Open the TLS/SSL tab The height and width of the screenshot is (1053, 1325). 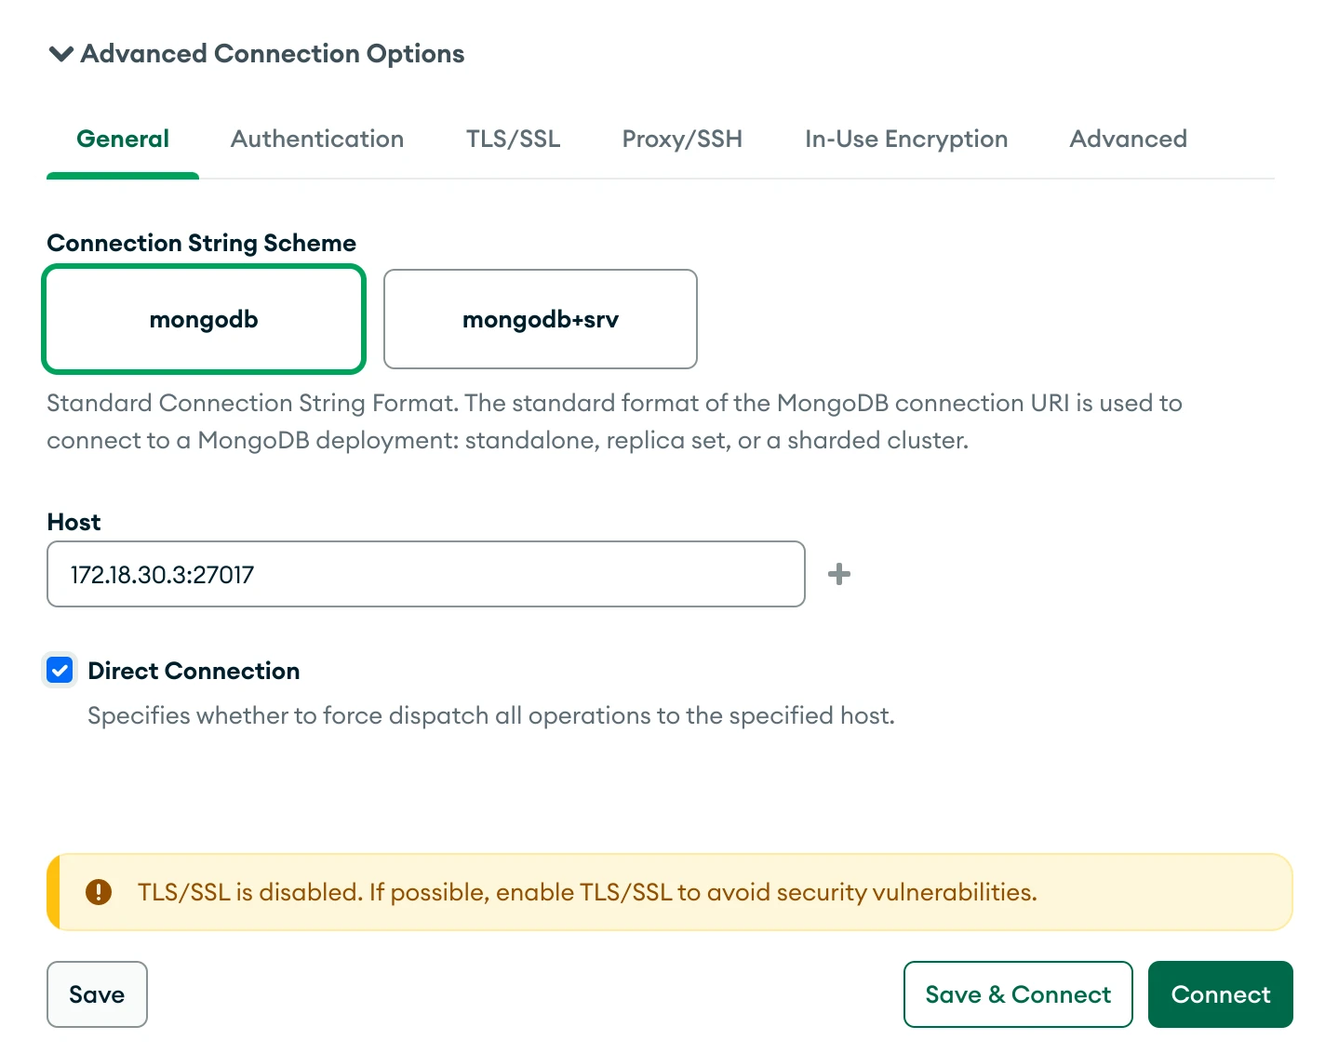coord(513,139)
